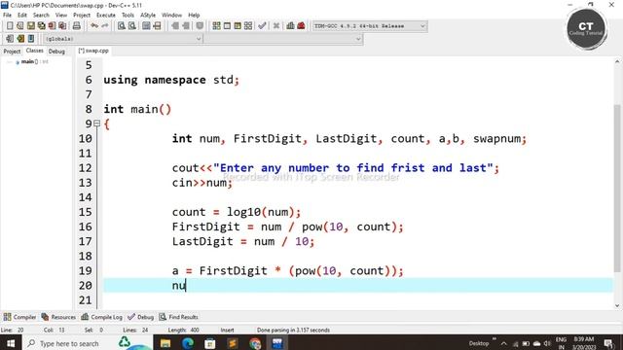623x350 pixels.
Task: Open File Explorer from the taskbar
Action: pos(165,343)
